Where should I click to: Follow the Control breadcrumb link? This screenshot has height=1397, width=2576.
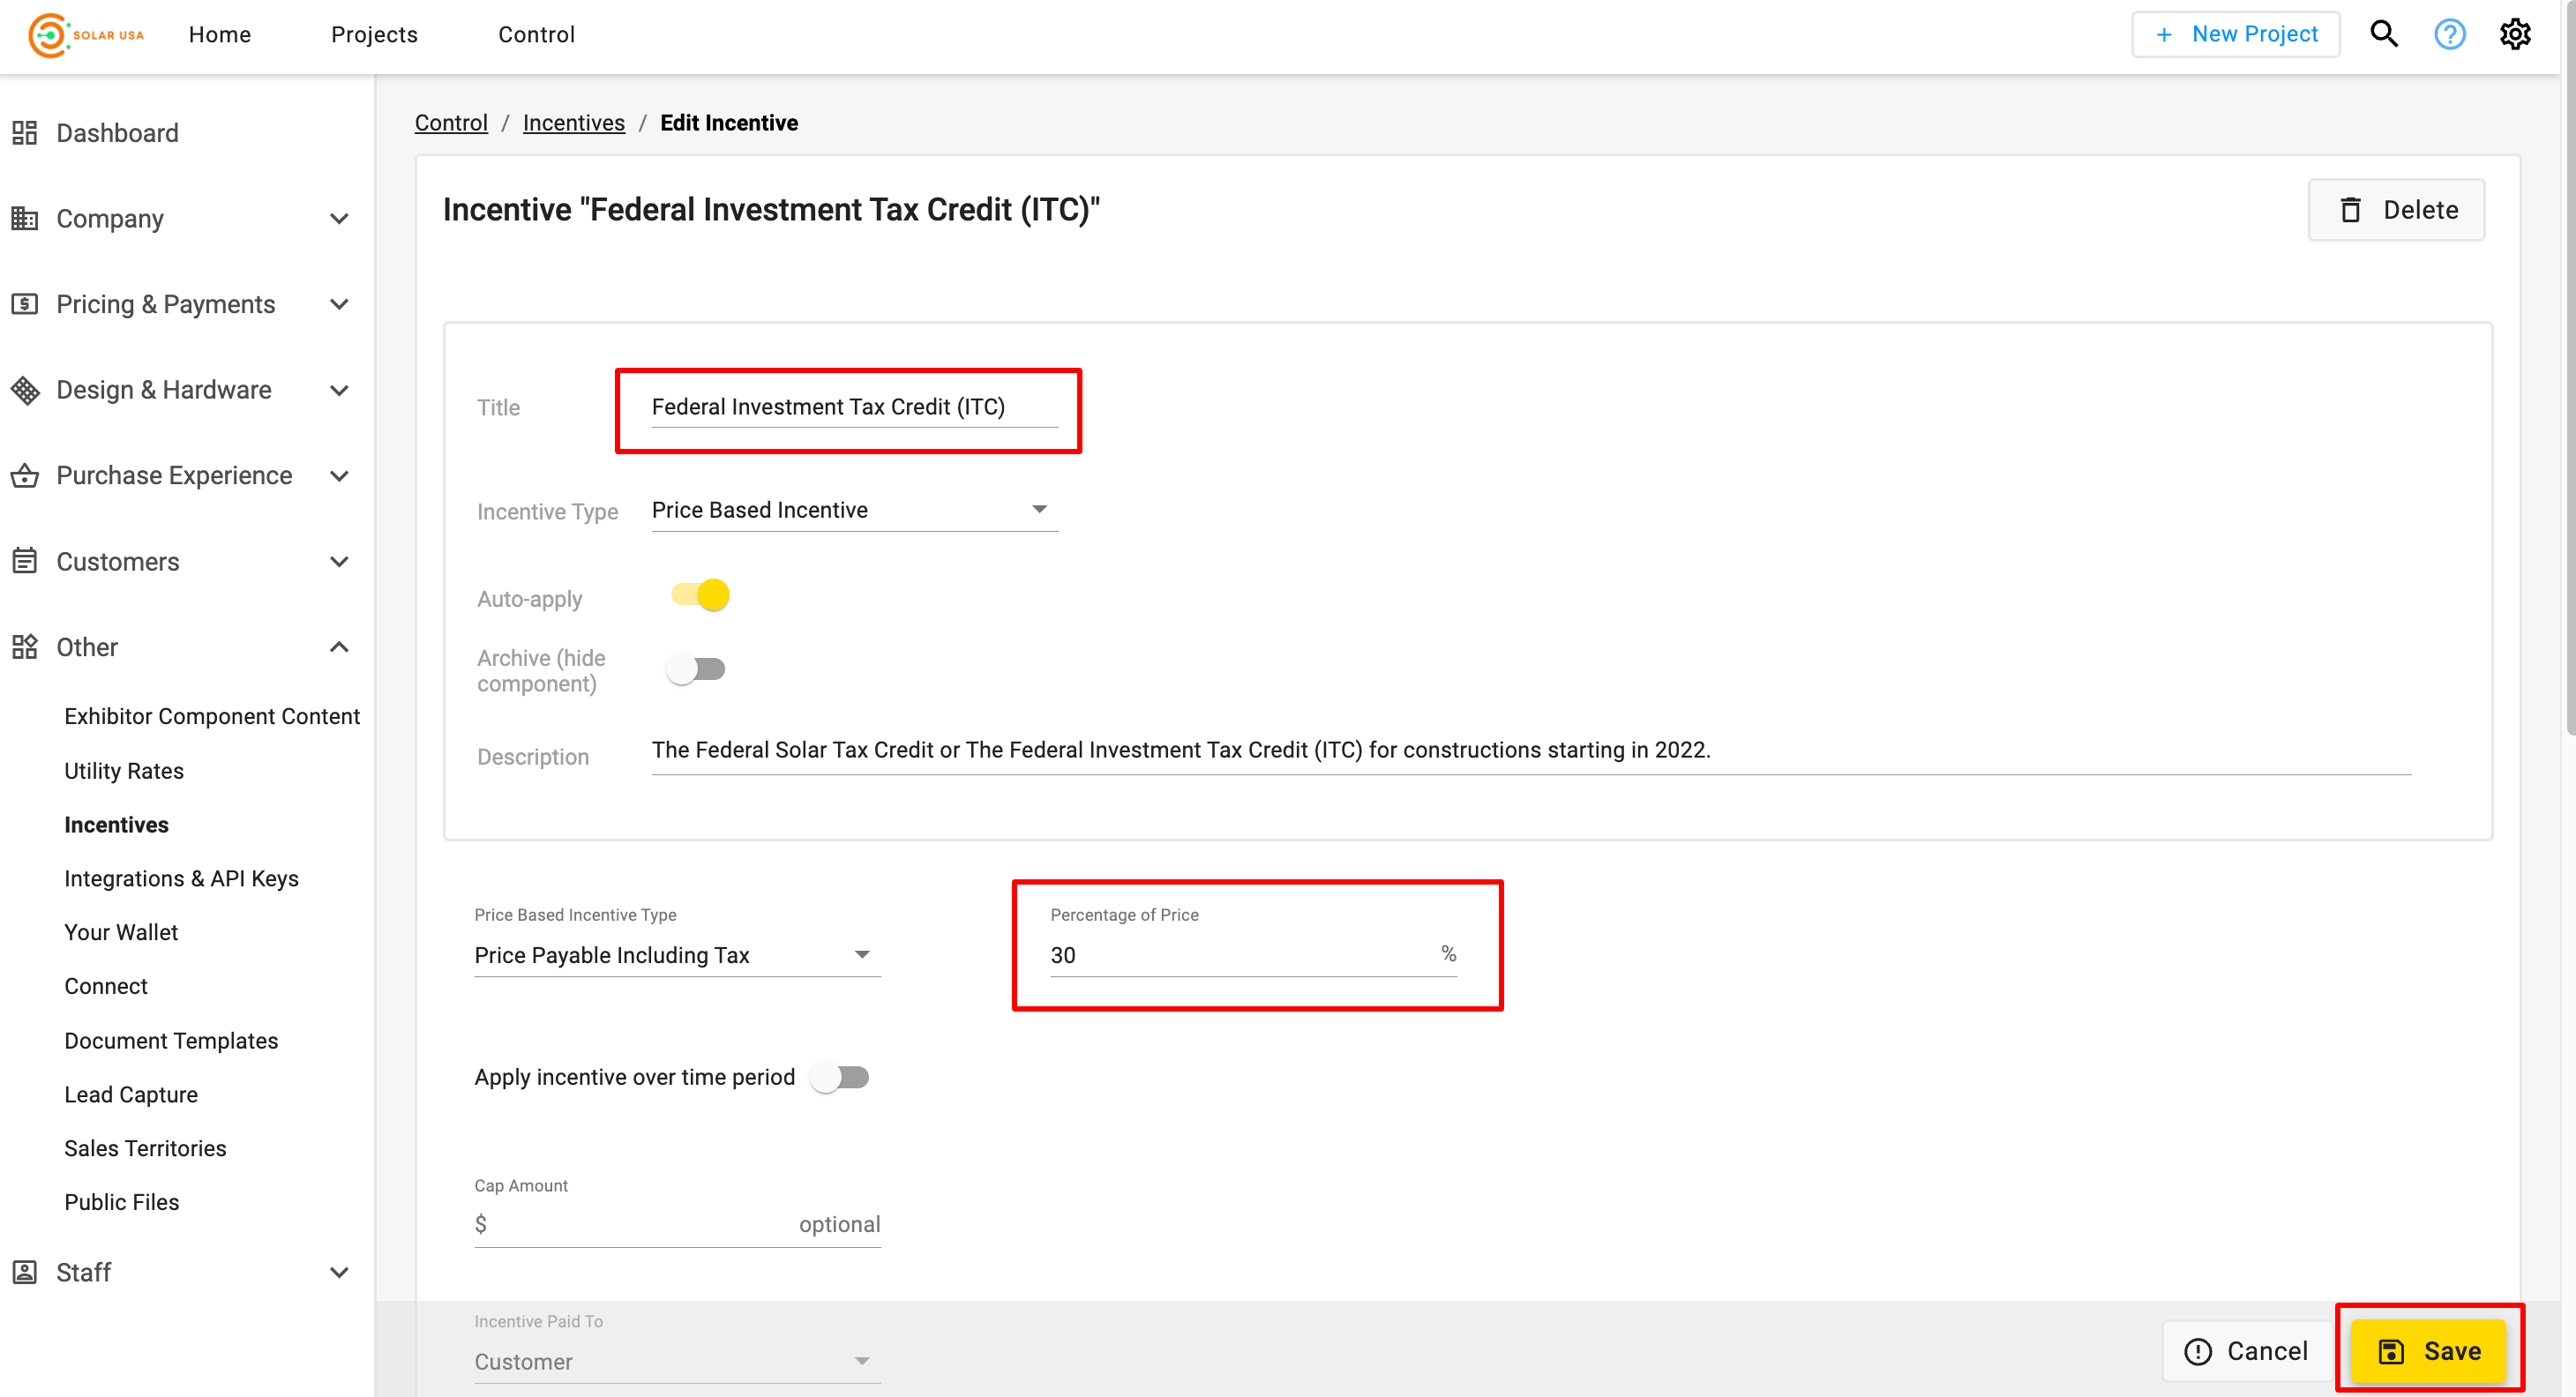point(451,123)
